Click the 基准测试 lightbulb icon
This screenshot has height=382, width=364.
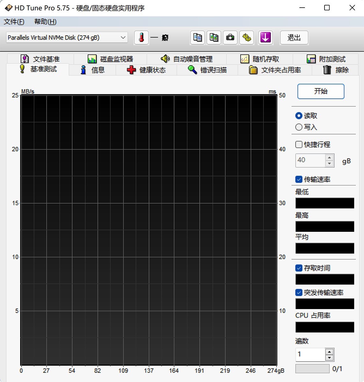(22, 69)
